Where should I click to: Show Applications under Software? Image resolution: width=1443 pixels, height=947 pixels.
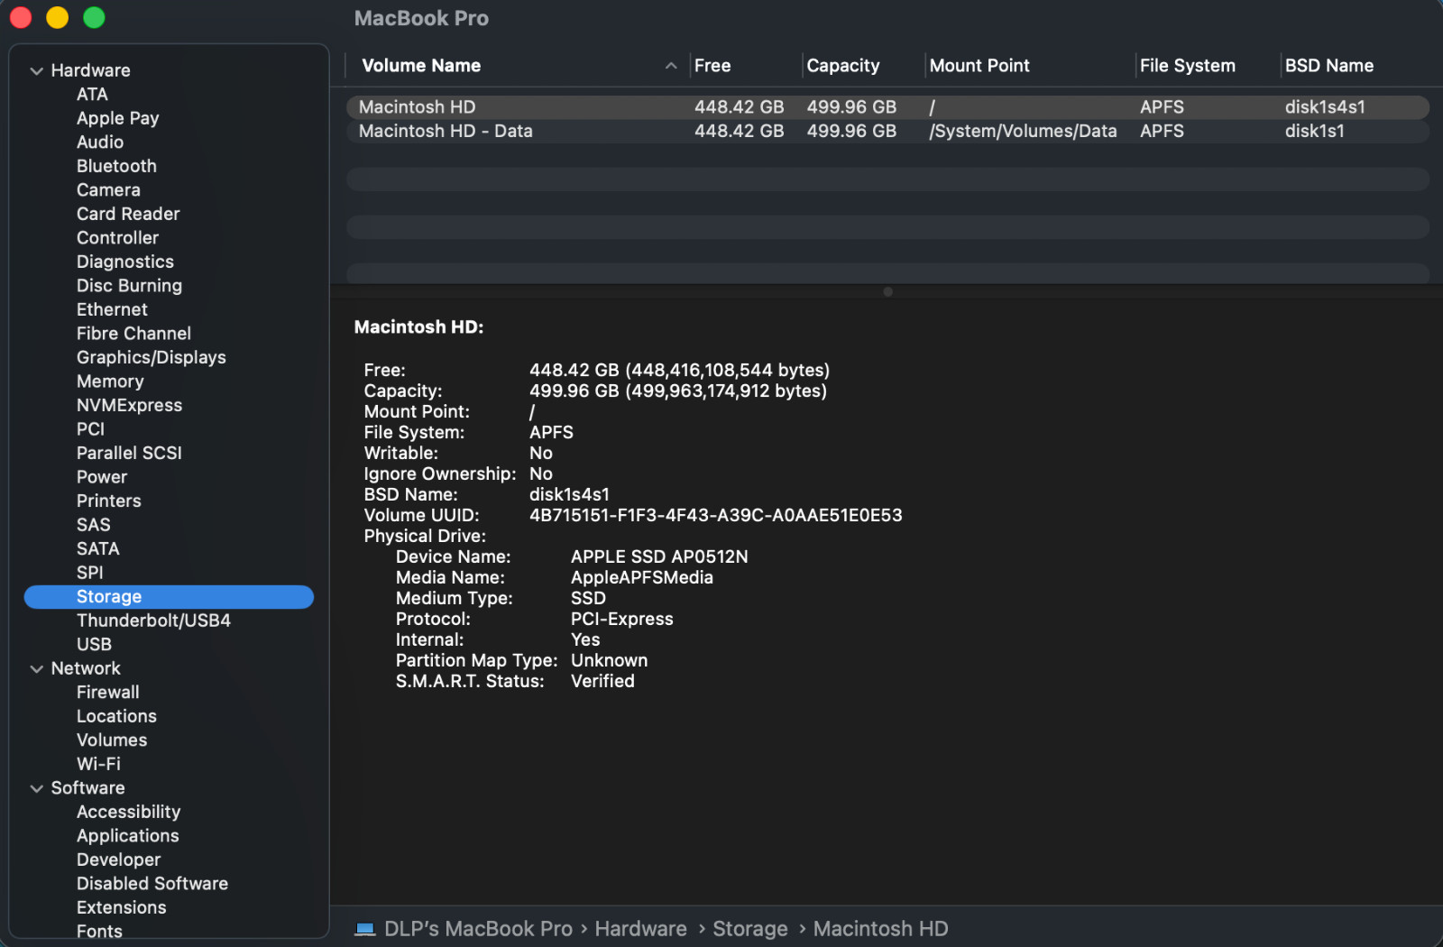(x=127, y=836)
